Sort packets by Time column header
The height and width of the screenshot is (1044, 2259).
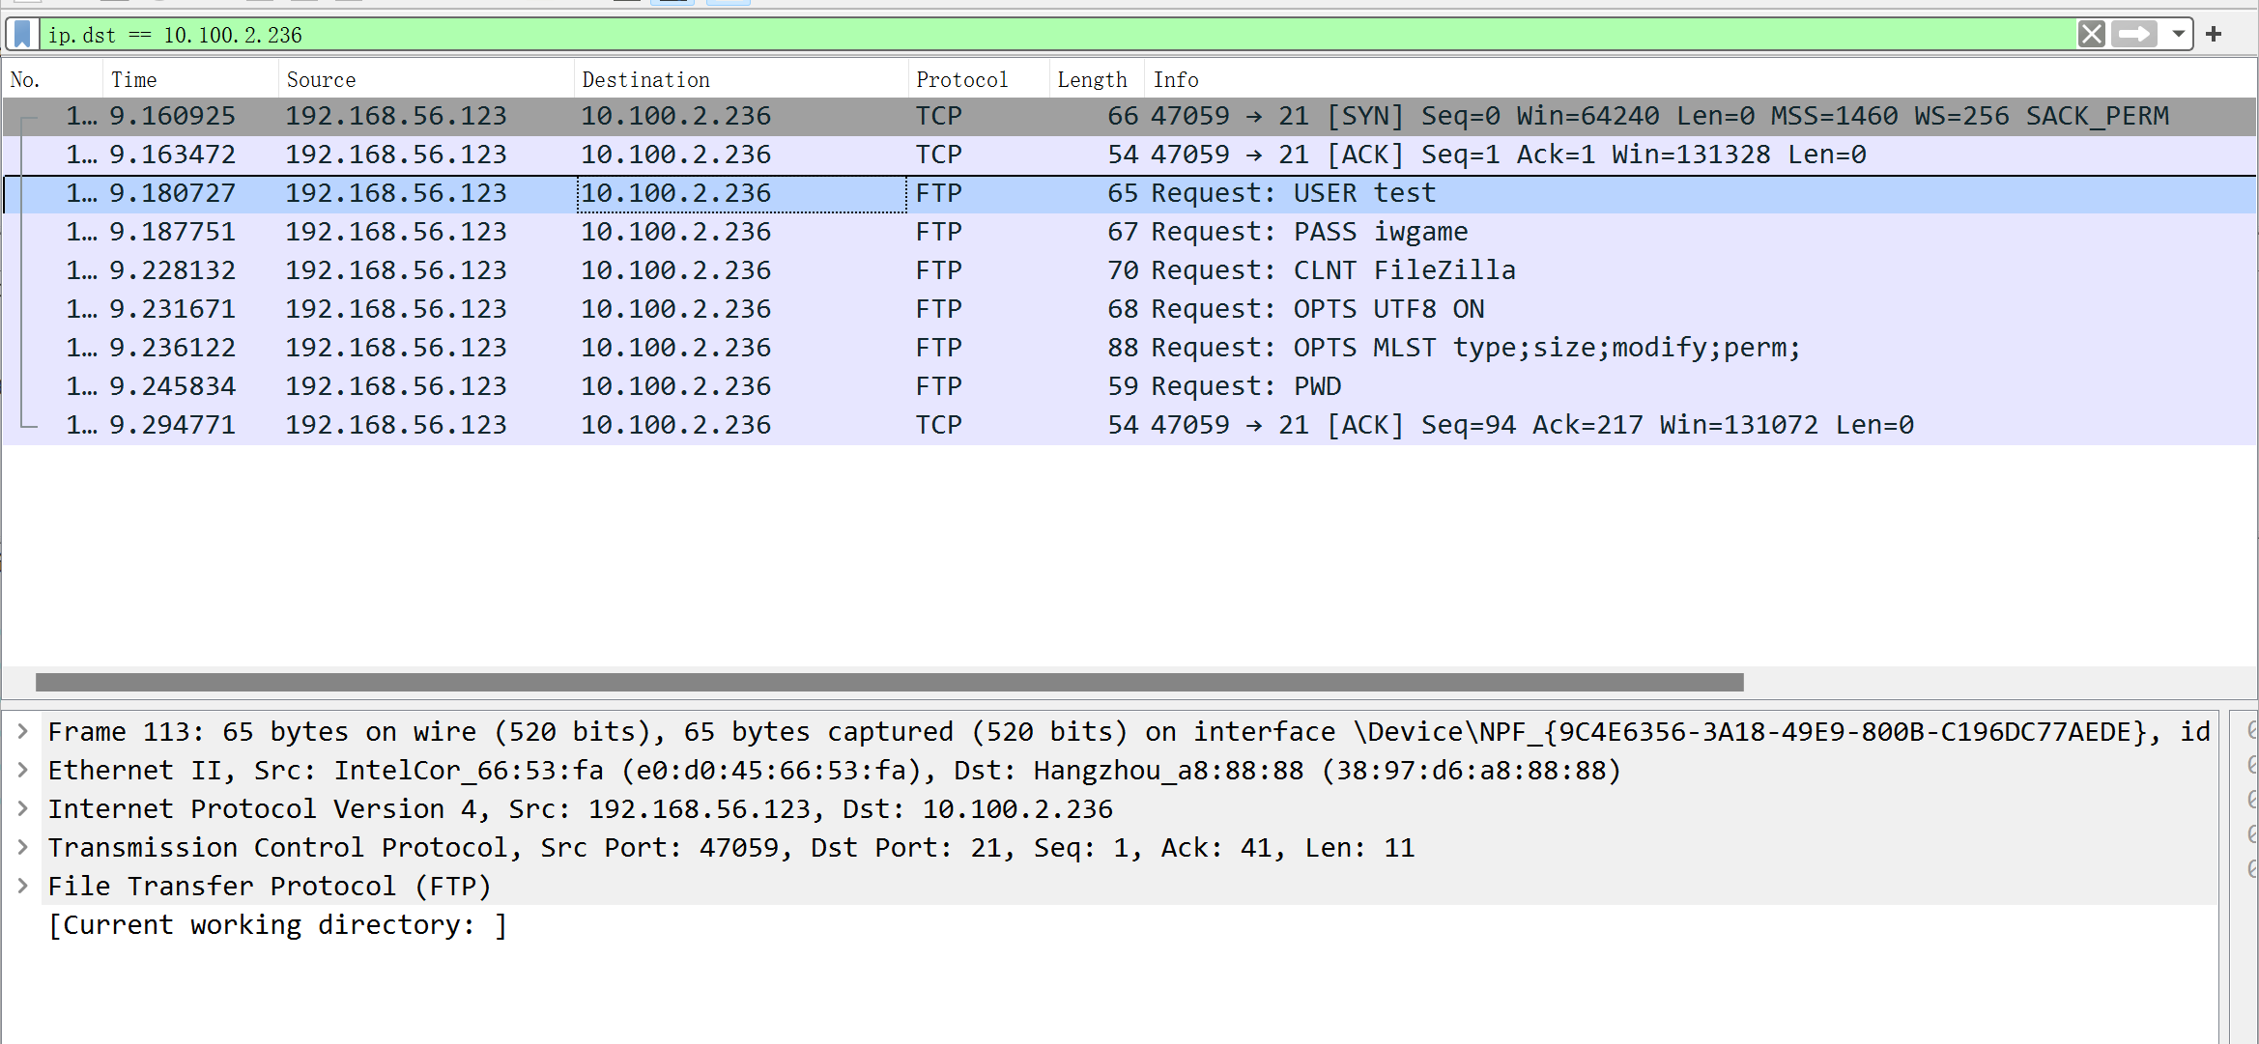click(133, 80)
